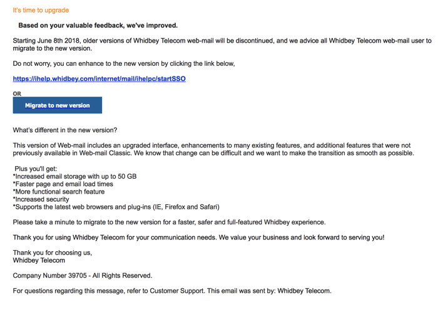Click the "Increased email storage" bullet
Viewport: 438px width, 309px height.
(x=74, y=177)
